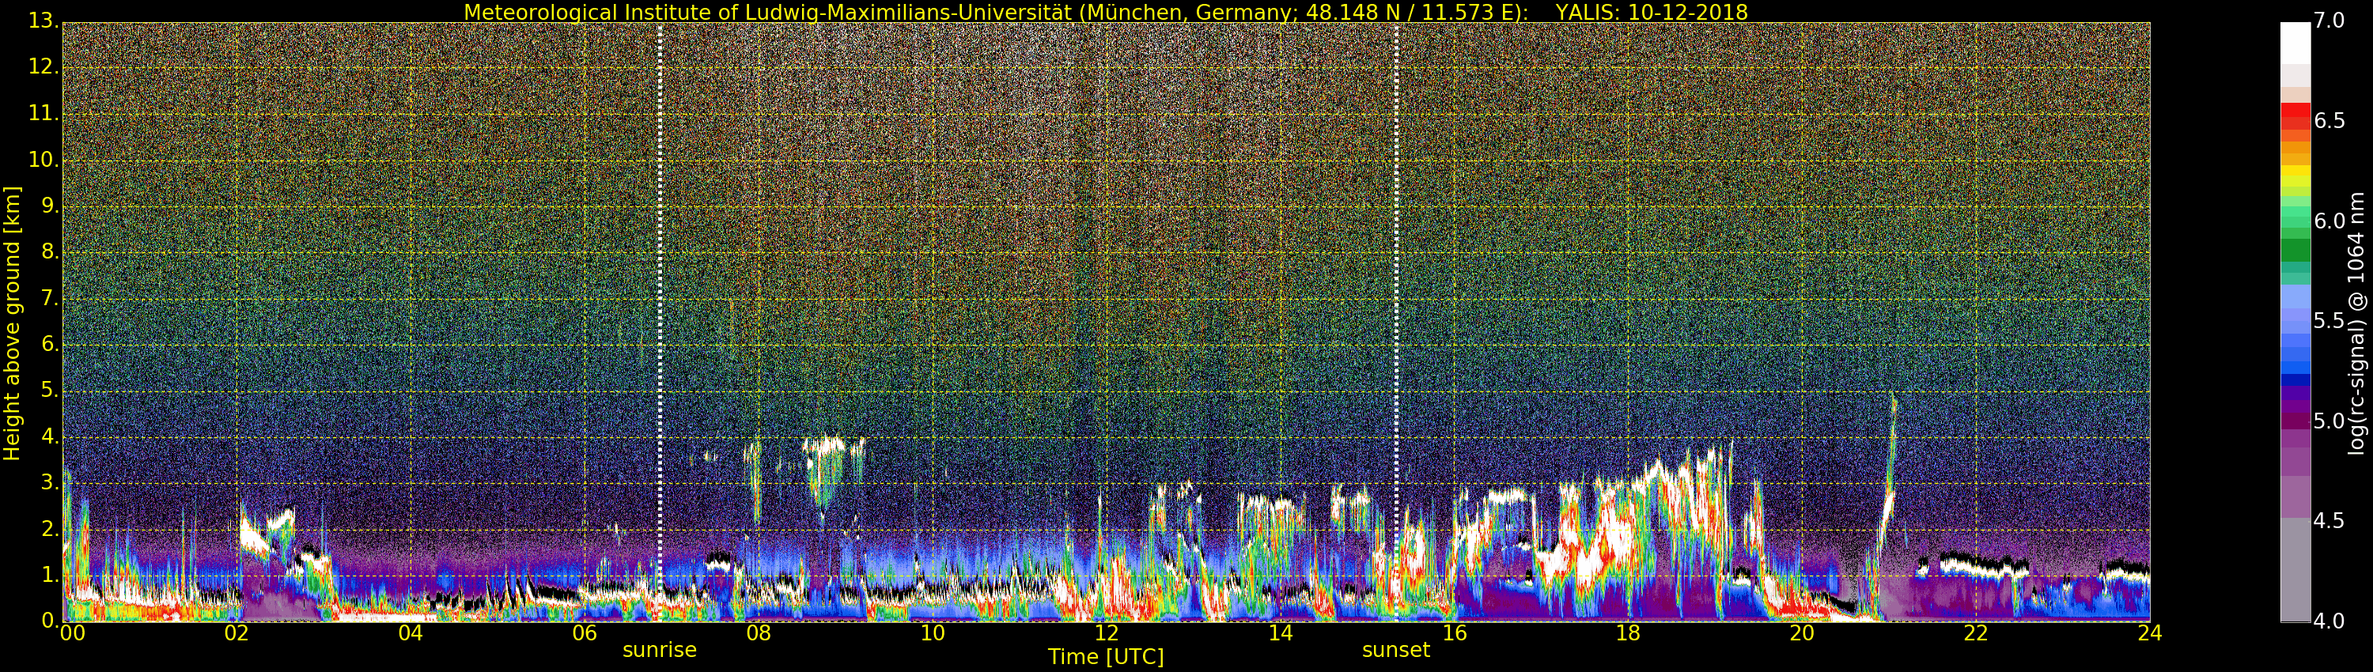Click the light blue segment of the colorbar
Image resolution: width=2373 pixels, height=672 pixels.
(x=2295, y=296)
